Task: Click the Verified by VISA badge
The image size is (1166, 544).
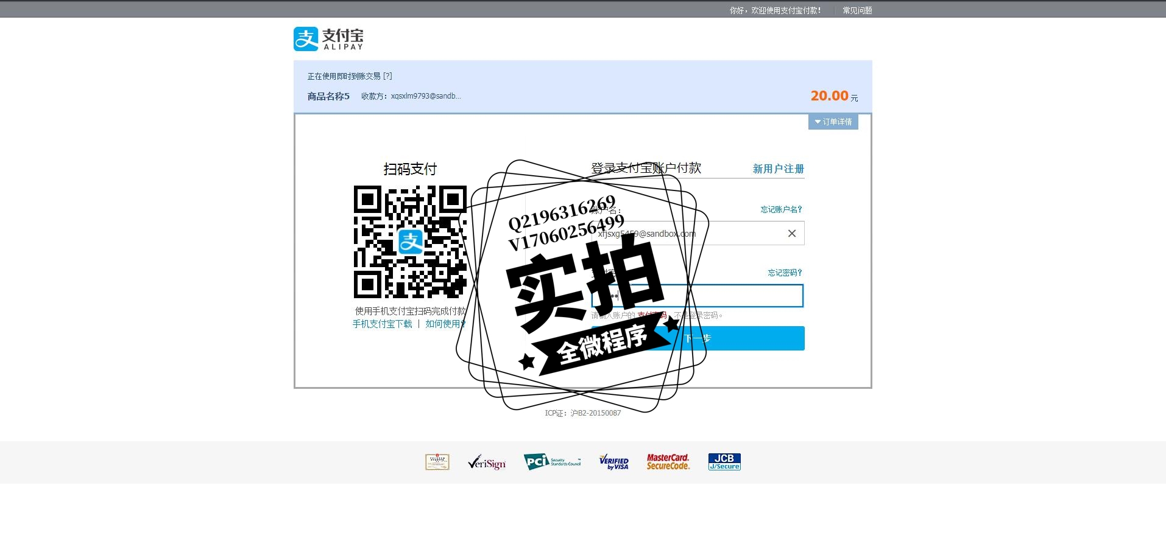Action: tap(613, 462)
